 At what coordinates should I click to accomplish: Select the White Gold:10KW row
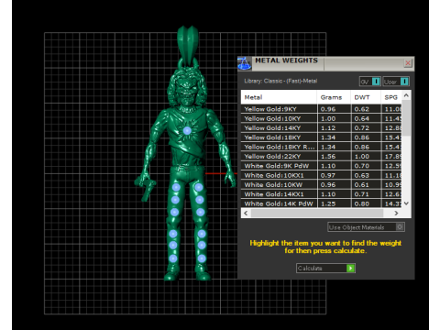click(322, 185)
